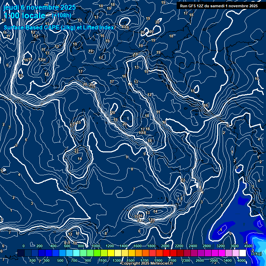The height and width of the screenshot is (266, 266).
Task: Click the '2400' legend value
Action: click(193, 246)
